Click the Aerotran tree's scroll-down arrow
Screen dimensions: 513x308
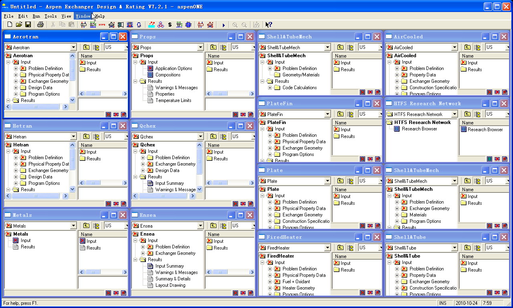click(73, 100)
